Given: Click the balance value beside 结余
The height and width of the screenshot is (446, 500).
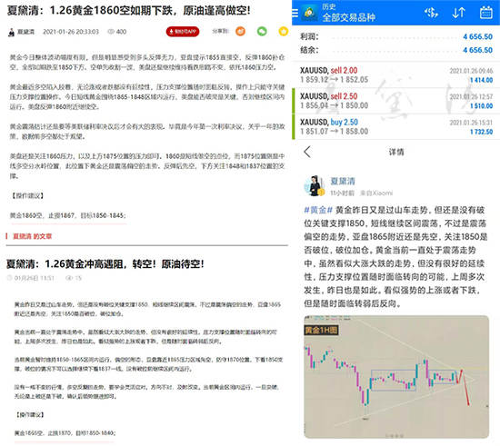Looking at the screenshot, I should [x=477, y=50].
